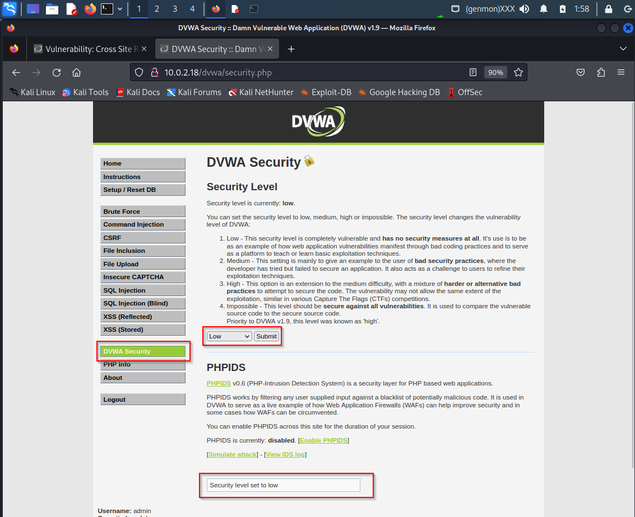
Task: Open PHP Info in the sidebar
Action: (142, 365)
